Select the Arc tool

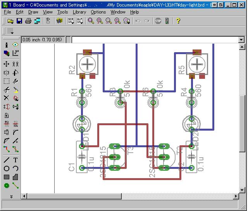(x=15, y=168)
